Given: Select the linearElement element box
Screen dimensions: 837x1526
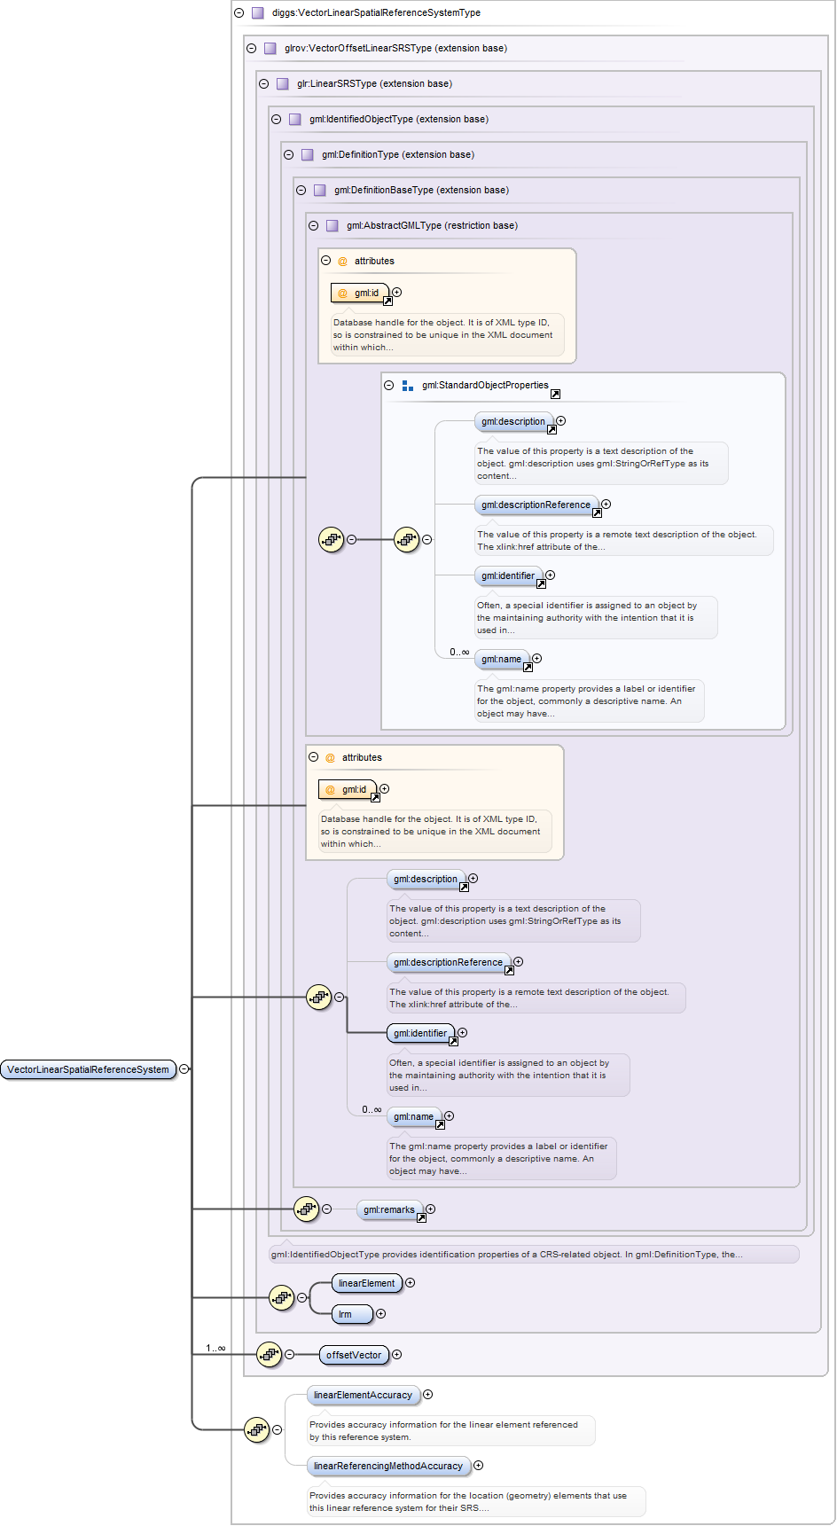Looking at the screenshot, I should pos(367,1283).
